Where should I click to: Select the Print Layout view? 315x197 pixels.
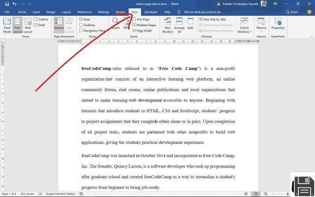18,25
